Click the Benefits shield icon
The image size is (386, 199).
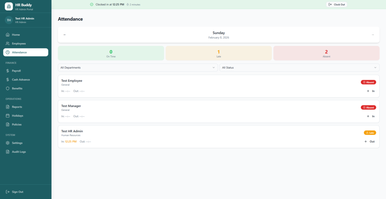tap(8, 88)
